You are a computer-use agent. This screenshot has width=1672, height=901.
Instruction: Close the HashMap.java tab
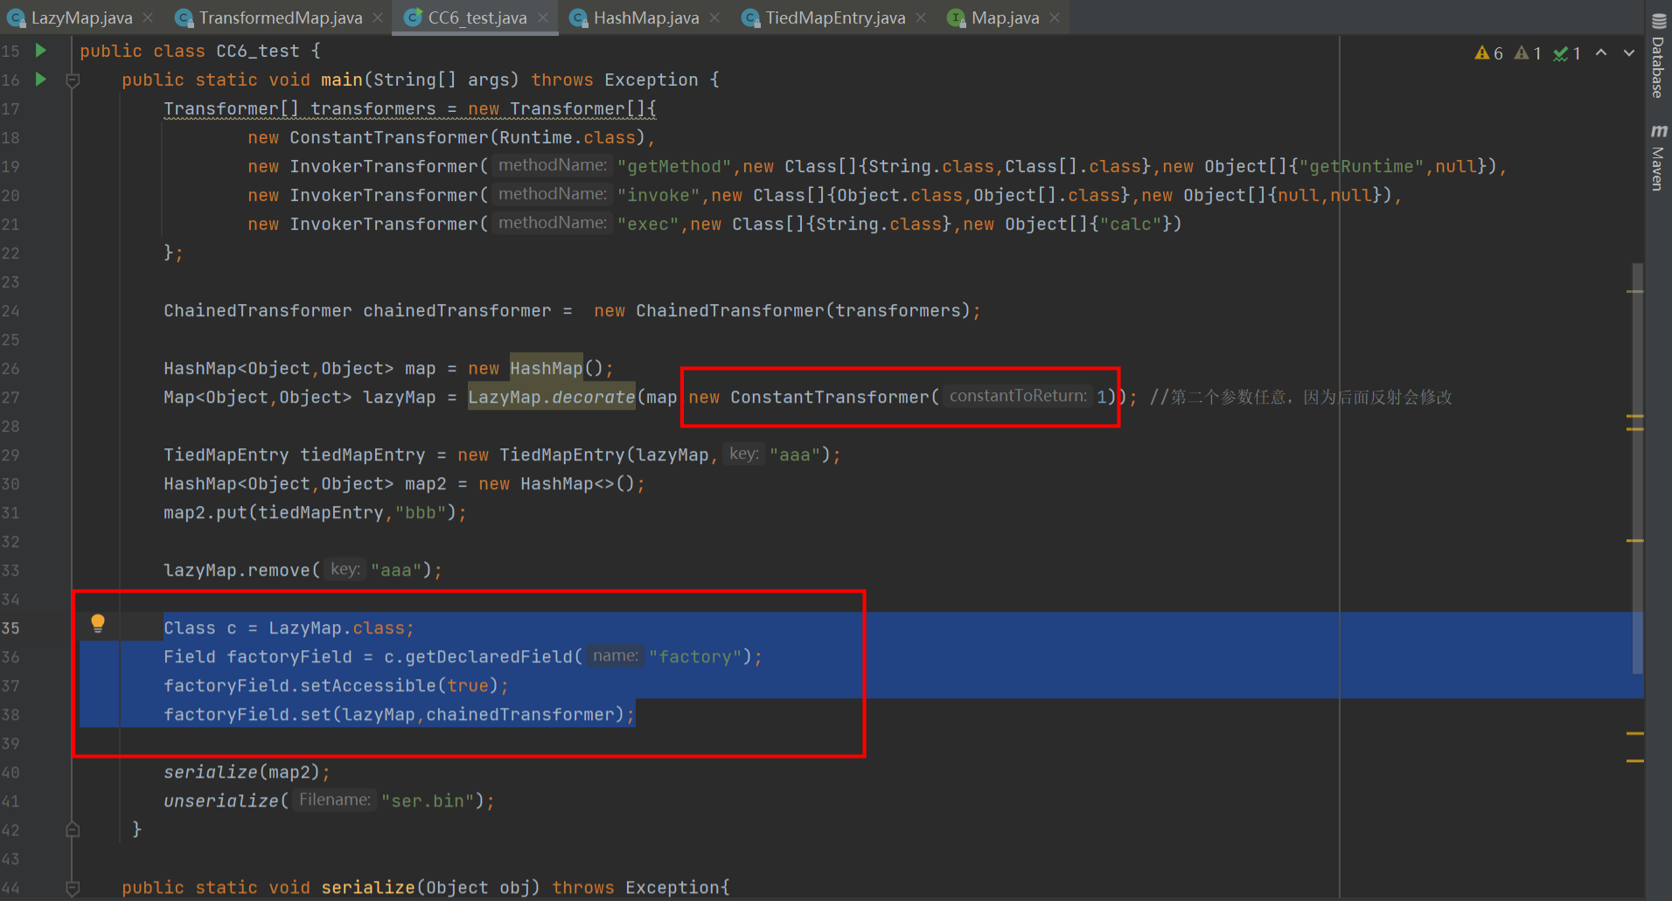(x=714, y=17)
